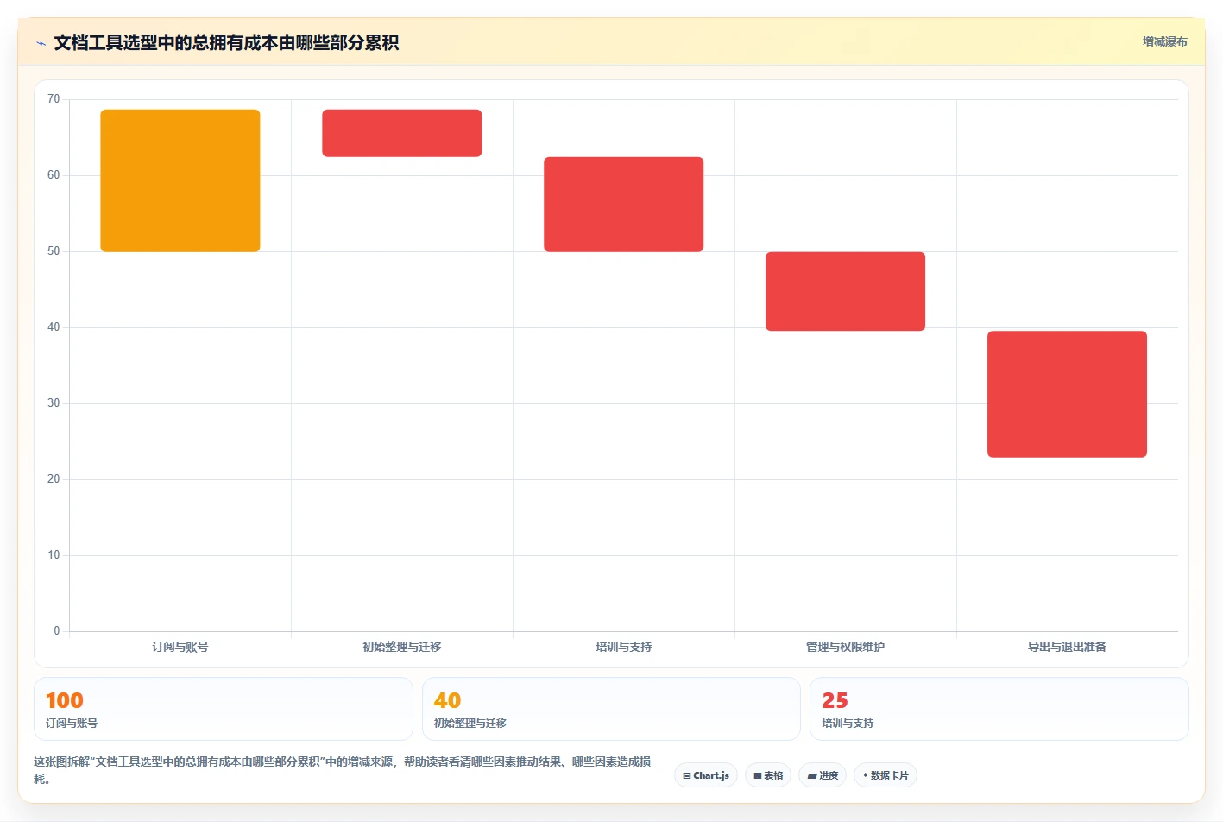Click the 增减瀑布 label in header
The width and height of the screenshot is (1223, 822).
point(1164,41)
